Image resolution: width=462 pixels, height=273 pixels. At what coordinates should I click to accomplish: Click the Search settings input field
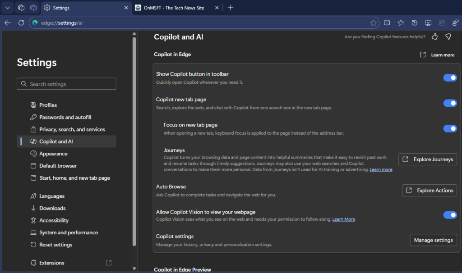67,84
